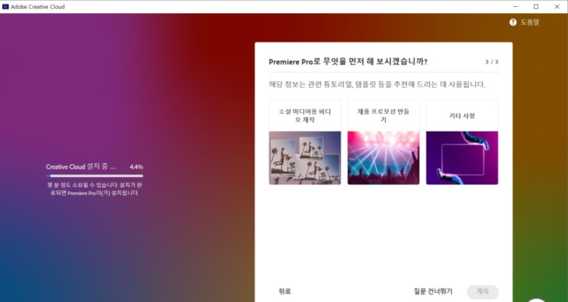Close the Adobe Creative Cloud window

click(557, 6)
